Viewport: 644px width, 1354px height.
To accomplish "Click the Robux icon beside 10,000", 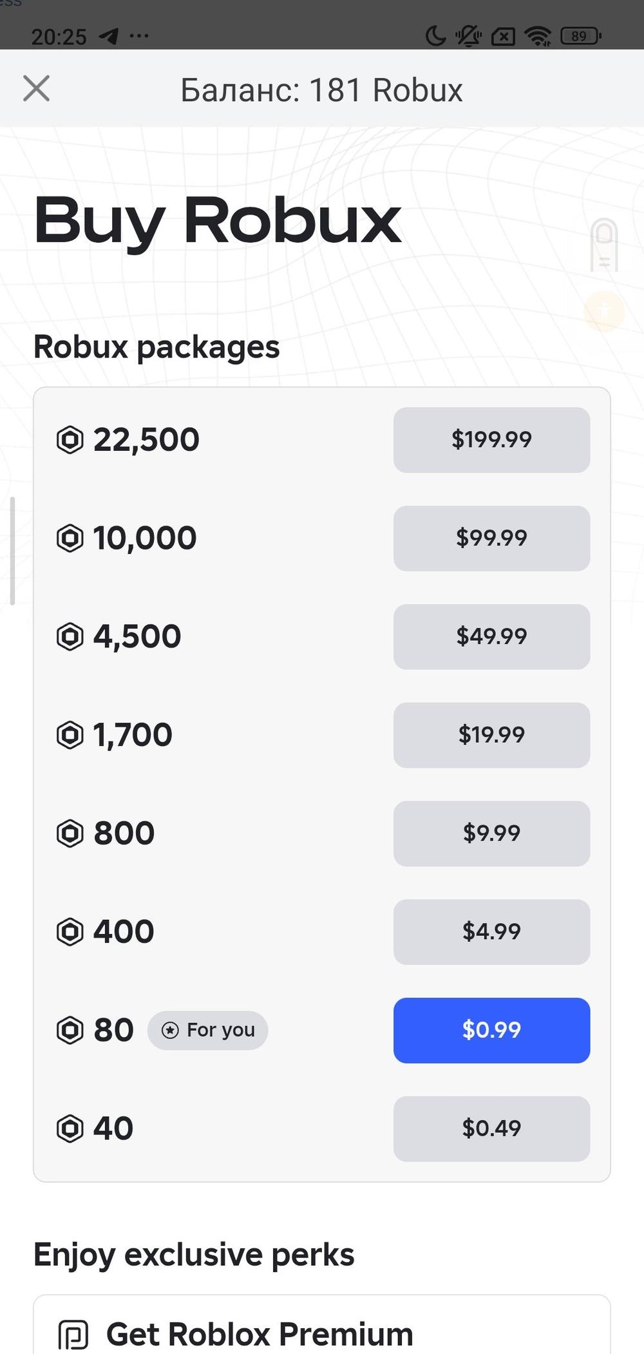I will click(x=70, y=539).
